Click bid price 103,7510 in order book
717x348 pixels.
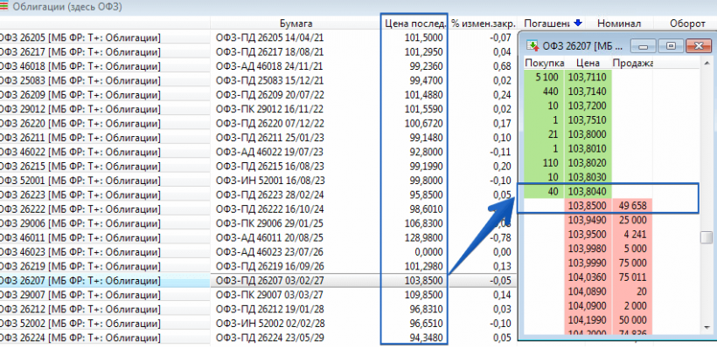[x=587, y=120]
